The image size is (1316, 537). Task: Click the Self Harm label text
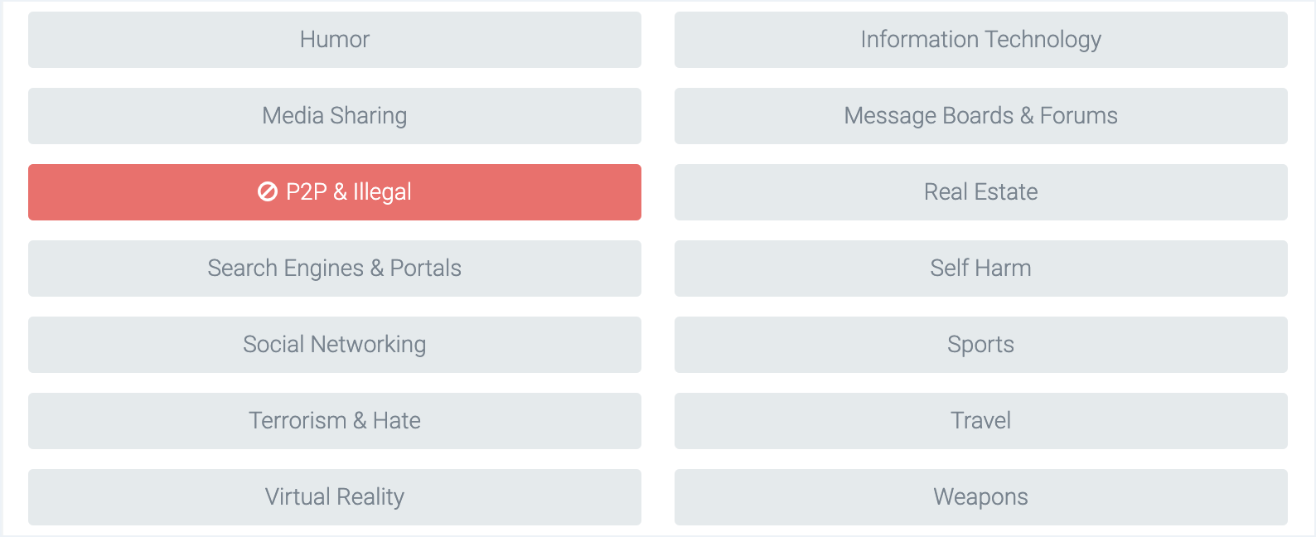coord(981,268)
